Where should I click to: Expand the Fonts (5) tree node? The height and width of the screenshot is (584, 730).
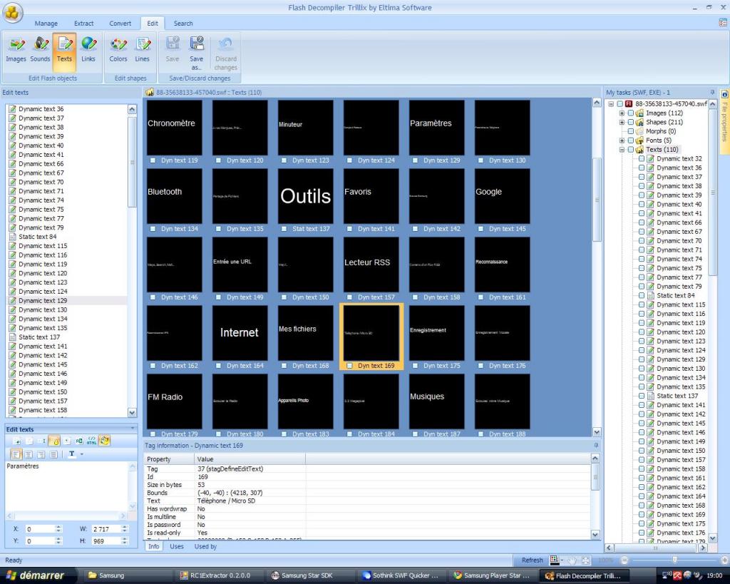click(622, 140)
